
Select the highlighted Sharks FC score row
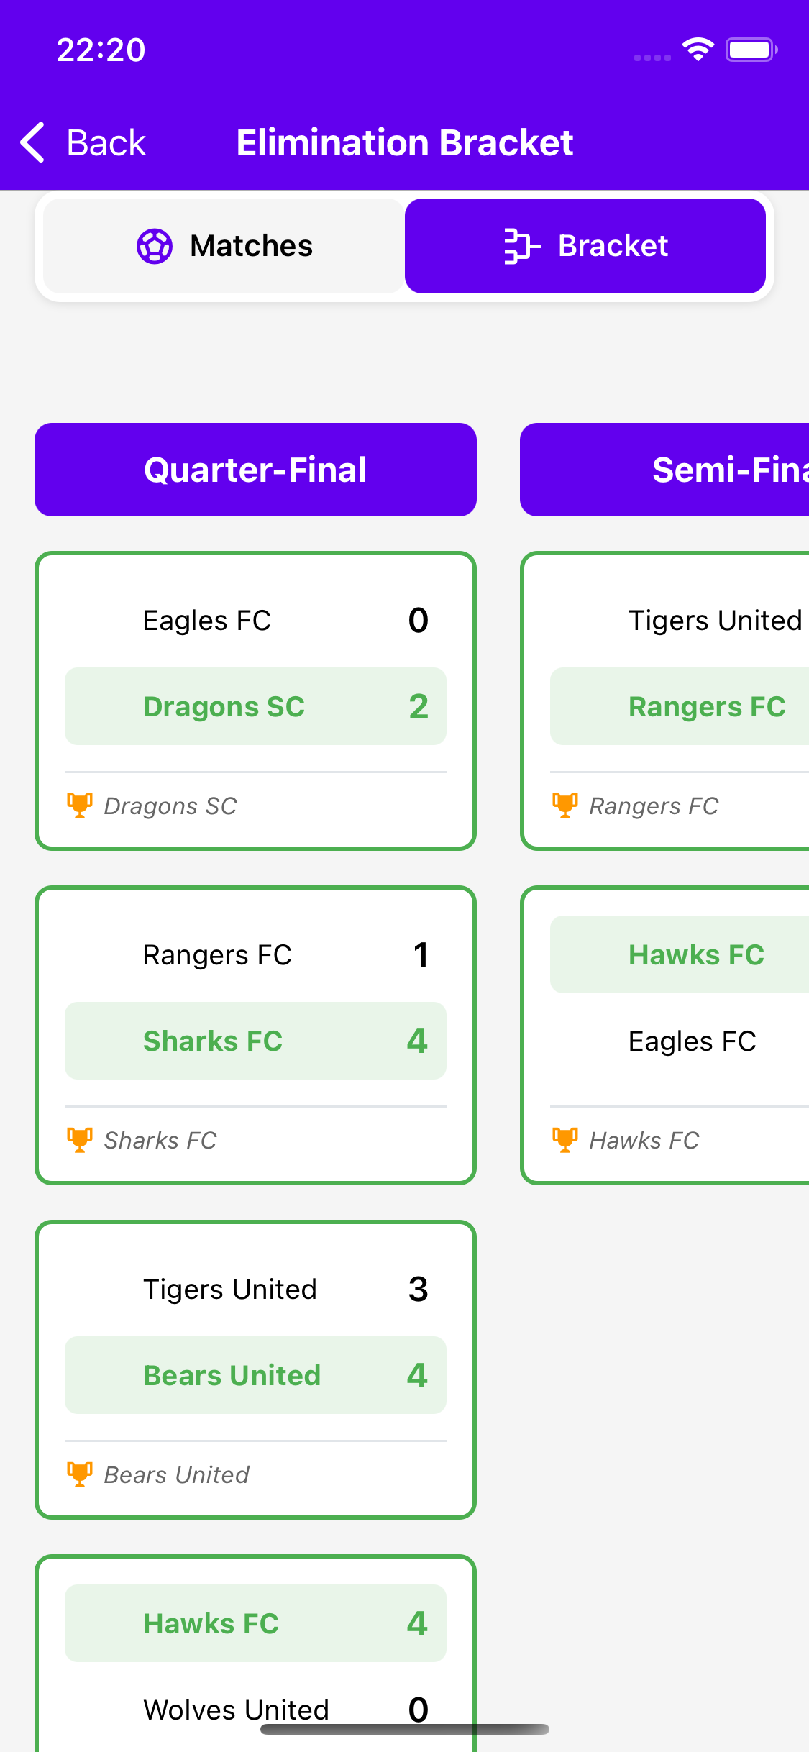pos(255,1041)
